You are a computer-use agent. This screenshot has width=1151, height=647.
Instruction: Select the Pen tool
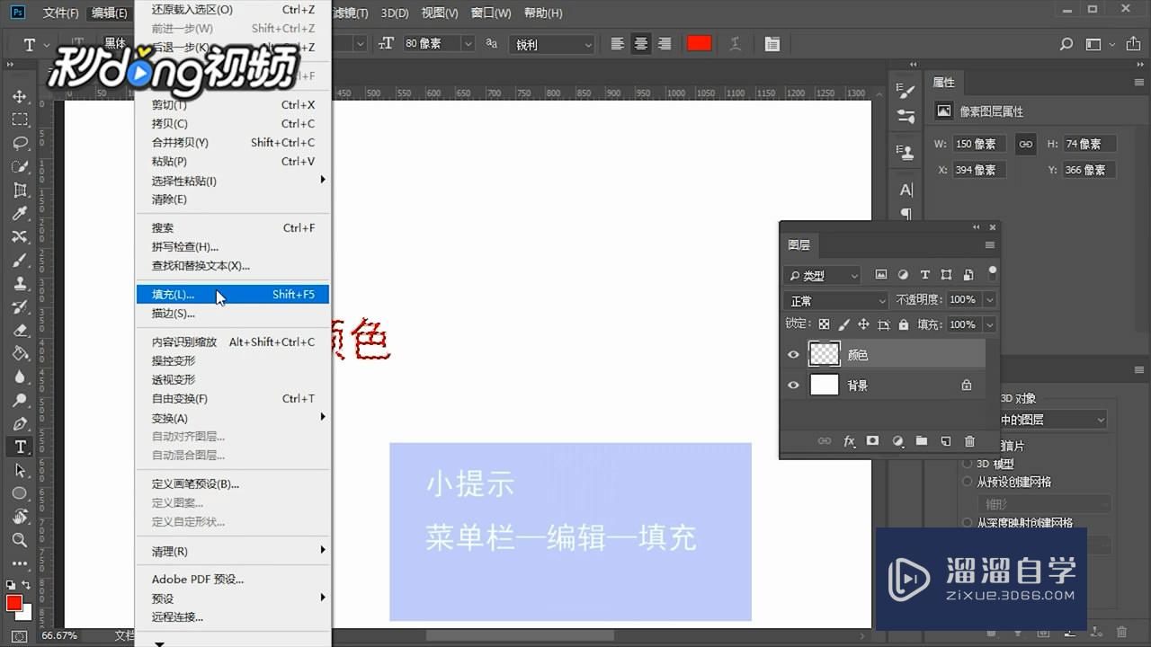[x=20, y=423]
